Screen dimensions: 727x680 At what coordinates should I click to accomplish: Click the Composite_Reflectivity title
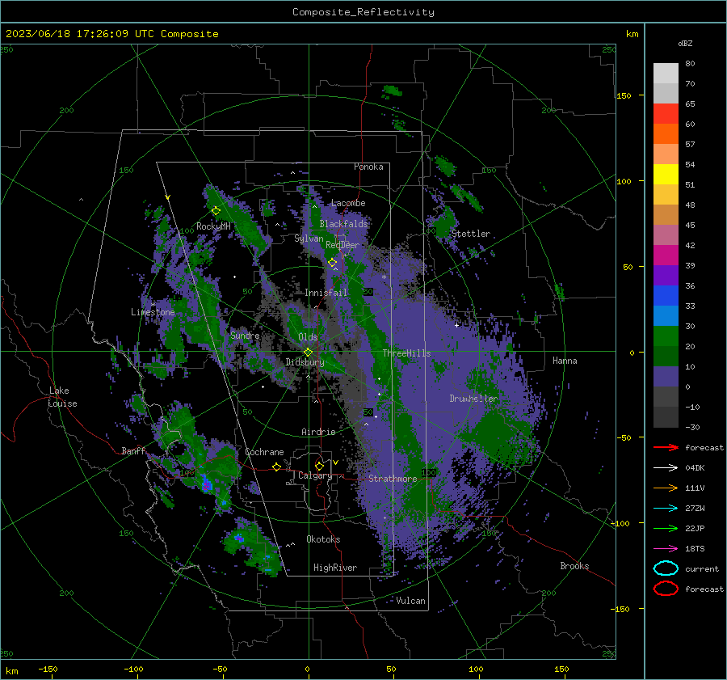point(363,12)
